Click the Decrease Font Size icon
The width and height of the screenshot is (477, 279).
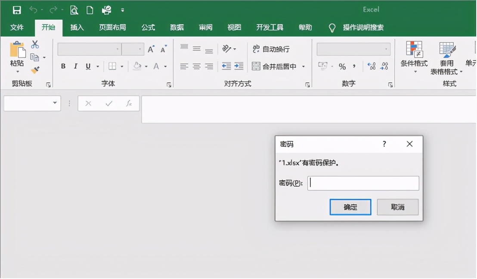[164, 49]
